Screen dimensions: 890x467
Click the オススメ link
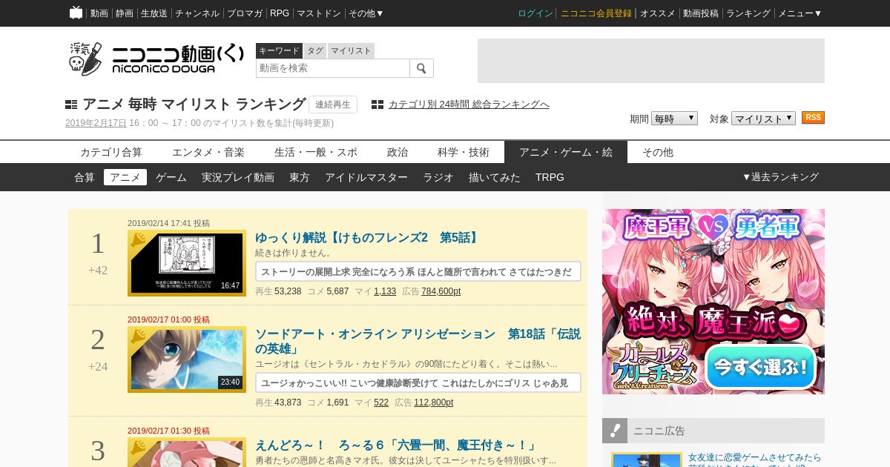658,13
